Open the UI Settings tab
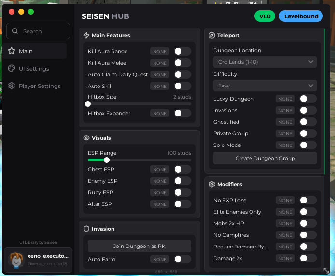Image resolution: width=335 pixels, height=276 pixels. 35,69
